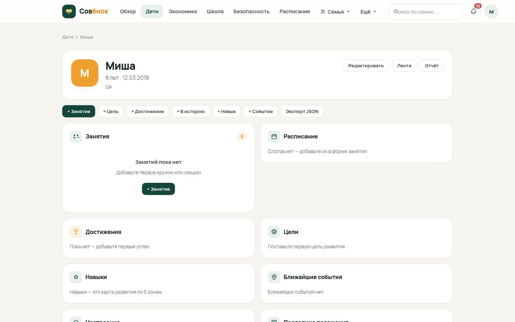This screenshot has height=322, width=515.
Task: Click + Занятие in the action row
Action: (x=79, y=111)
